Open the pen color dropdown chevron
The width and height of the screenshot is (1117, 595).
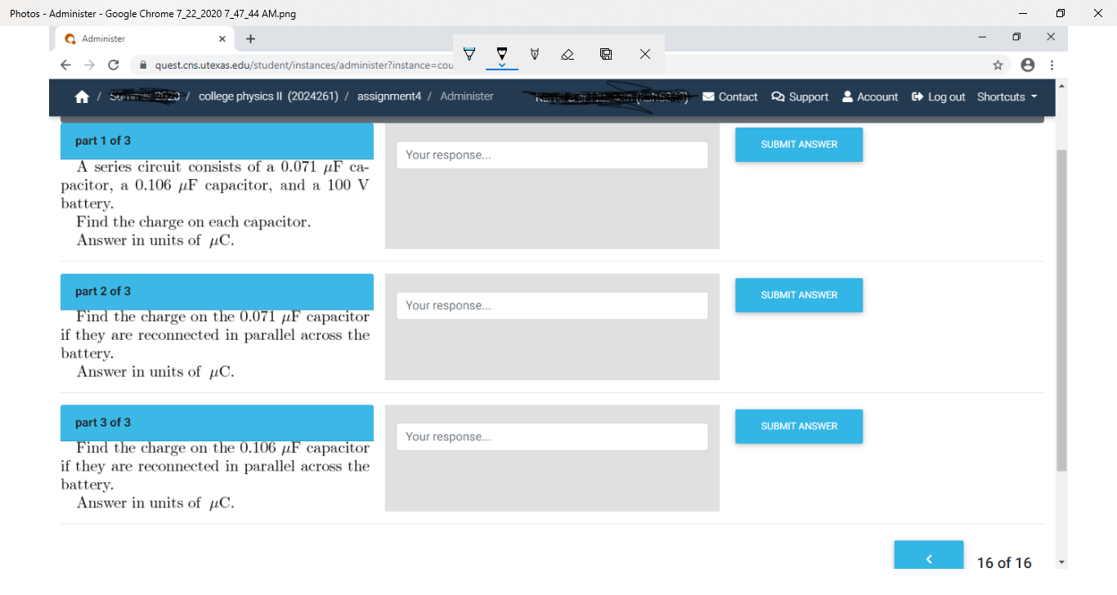pyautogui.click(x=502, y=64)
